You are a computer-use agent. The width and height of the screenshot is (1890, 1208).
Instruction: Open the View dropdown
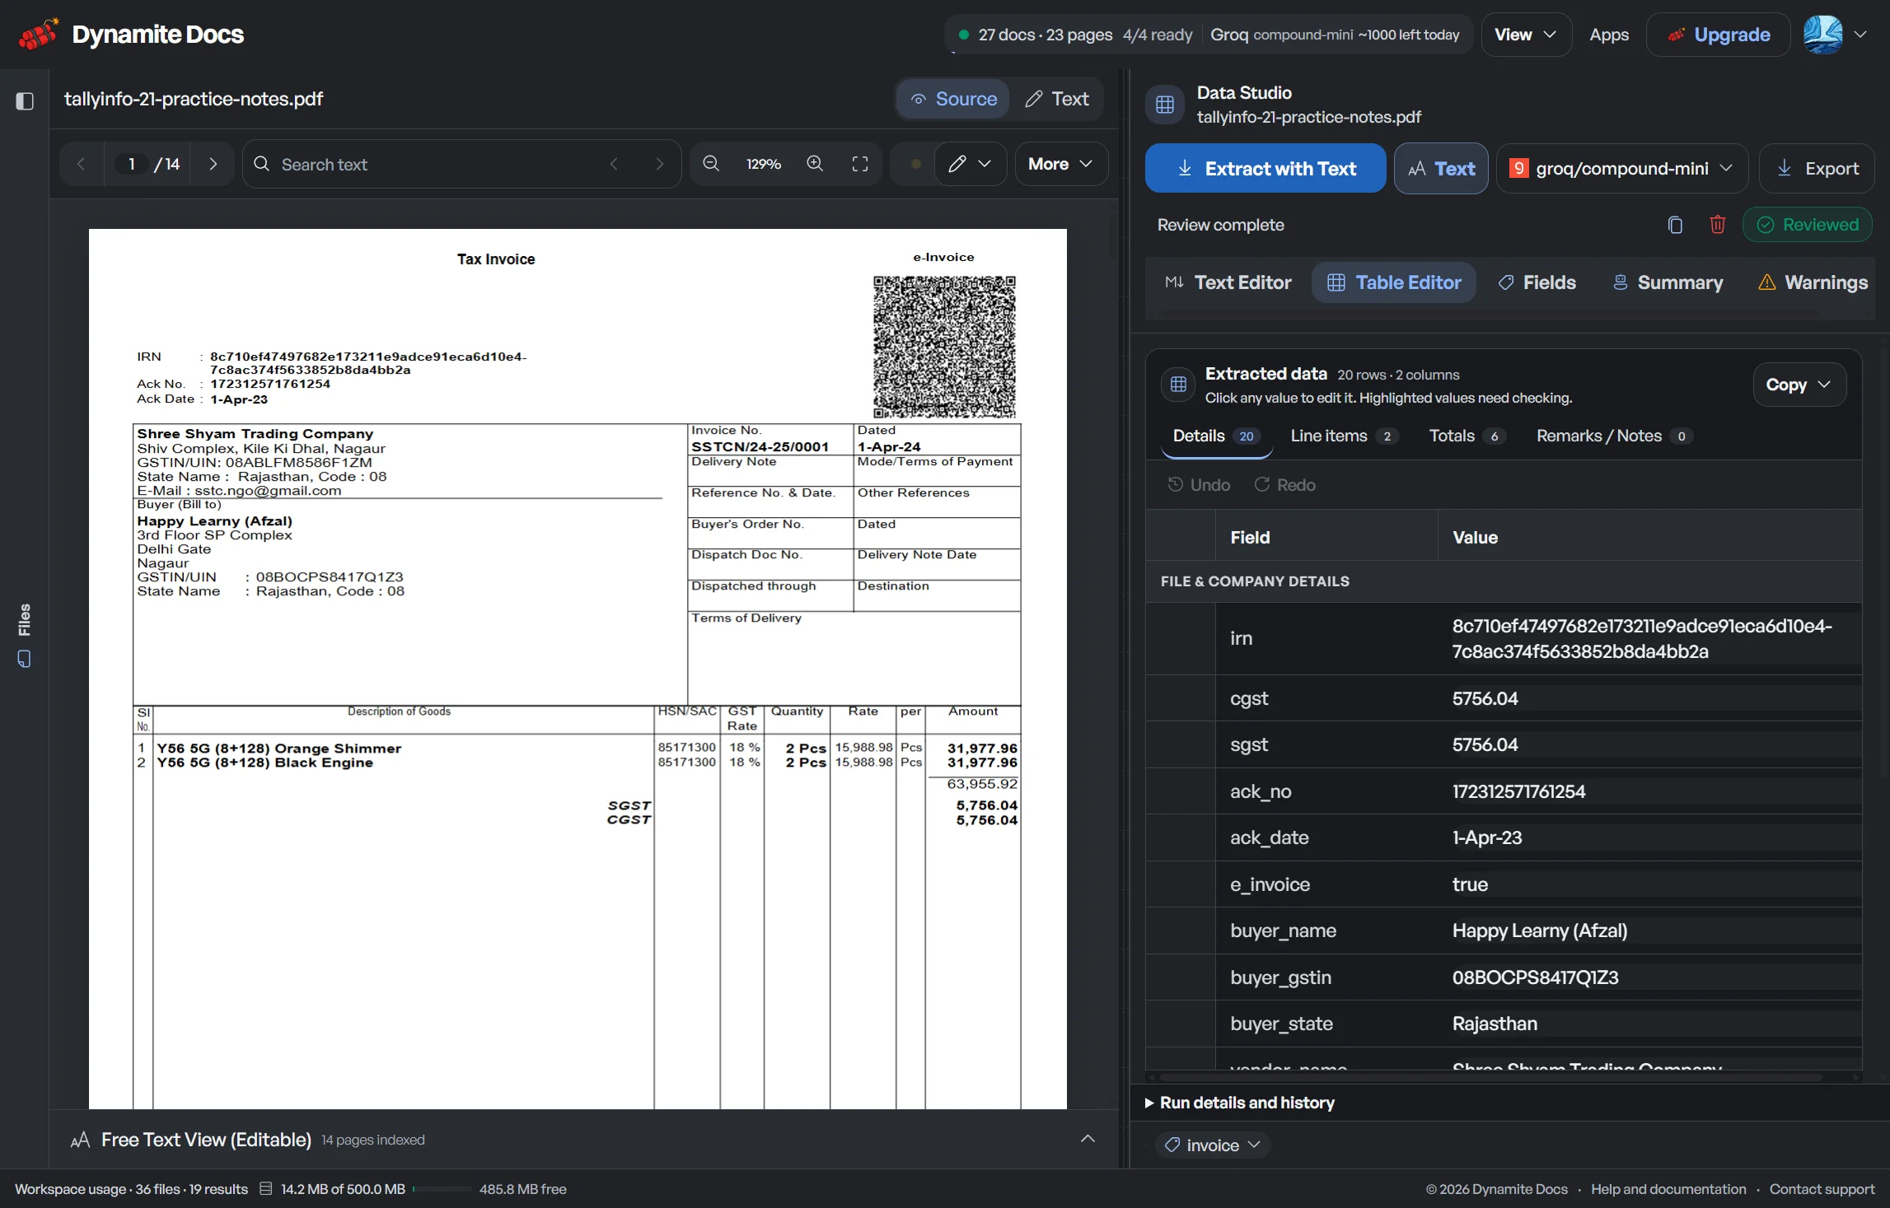tap(1526, 35)
